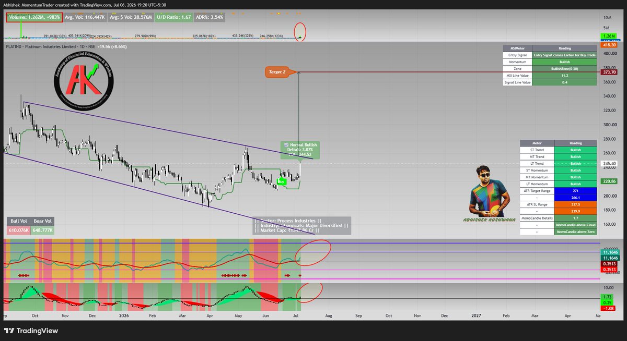The image size is (627, 341).
Task: Click the 'LT Momentum' row label
Action: tap(537, 184)
